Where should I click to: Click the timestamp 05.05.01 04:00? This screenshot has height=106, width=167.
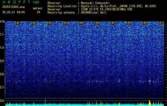click(x=14, y=12)
